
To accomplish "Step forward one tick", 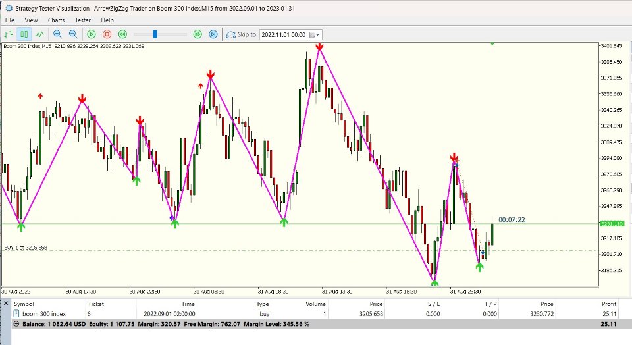I will coord(213,34).
